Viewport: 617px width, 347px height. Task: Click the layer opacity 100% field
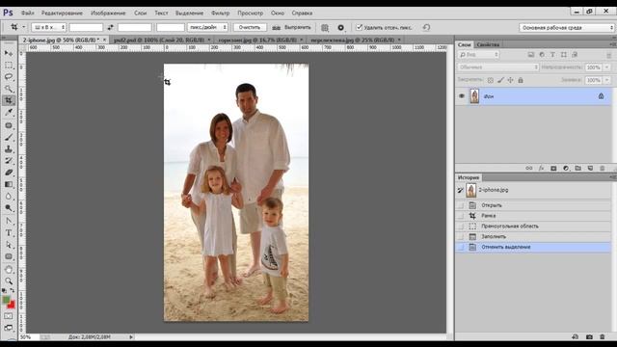tap(593, 67)
